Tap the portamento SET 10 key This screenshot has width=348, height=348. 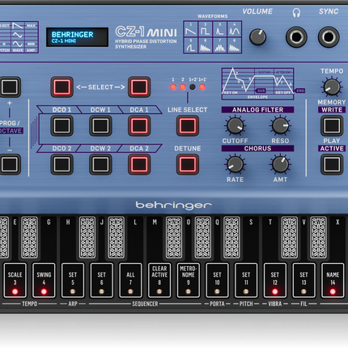(217, 281)
